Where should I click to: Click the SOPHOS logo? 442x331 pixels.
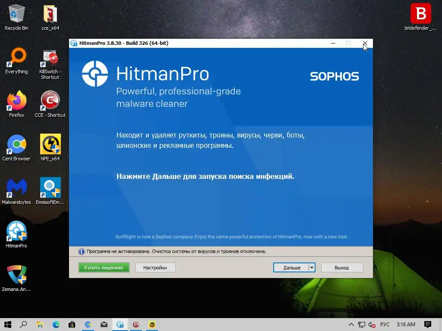tap(335, 76)
